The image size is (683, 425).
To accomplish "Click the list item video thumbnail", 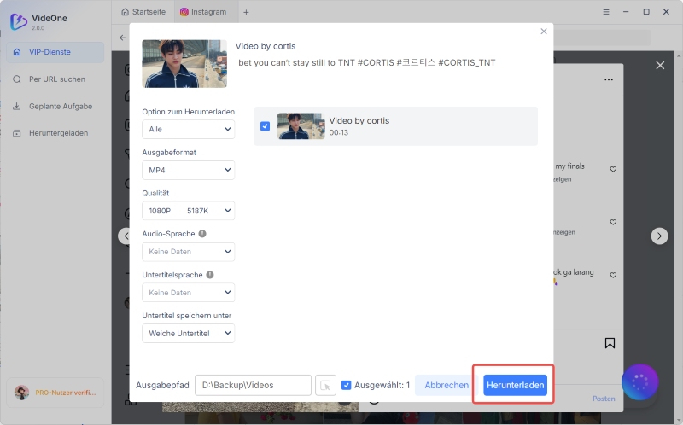I will (x=301, y=125).
